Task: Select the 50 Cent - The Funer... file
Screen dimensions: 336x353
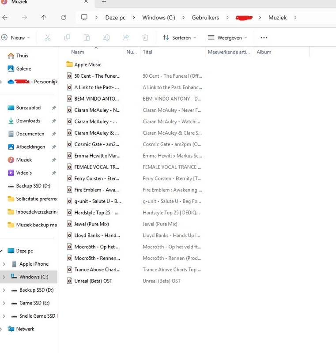Action: [x=94, y=76]
